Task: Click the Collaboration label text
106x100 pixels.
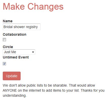Action: click(x=15, y=34)
